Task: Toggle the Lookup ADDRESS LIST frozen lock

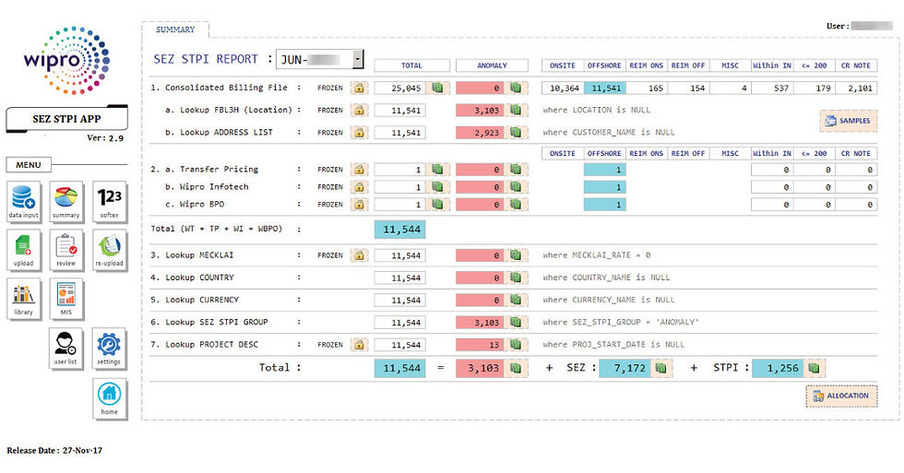Action: (359, 133)
